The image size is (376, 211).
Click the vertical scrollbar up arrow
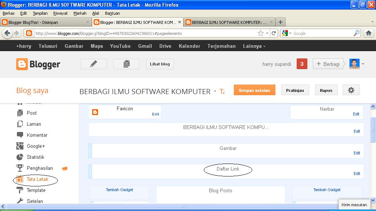point(373,106)
